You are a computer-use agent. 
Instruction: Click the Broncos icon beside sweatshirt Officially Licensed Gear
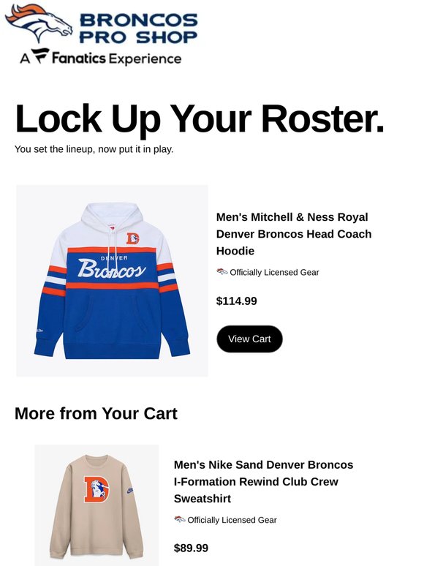point(180,519)
